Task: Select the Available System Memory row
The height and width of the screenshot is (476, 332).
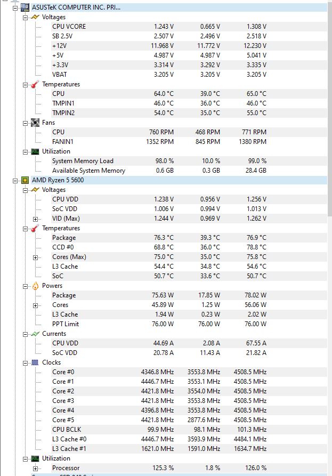Action: pyautogui.click(x=189, y=170)
